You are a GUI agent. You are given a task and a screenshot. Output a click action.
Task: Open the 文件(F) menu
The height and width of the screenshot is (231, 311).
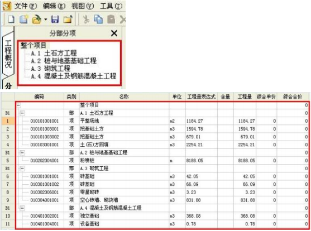[26, 6]
